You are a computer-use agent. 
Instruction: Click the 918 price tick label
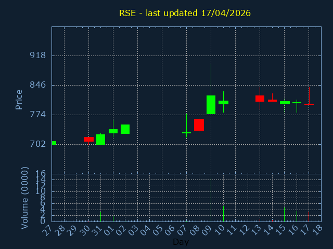37,56
